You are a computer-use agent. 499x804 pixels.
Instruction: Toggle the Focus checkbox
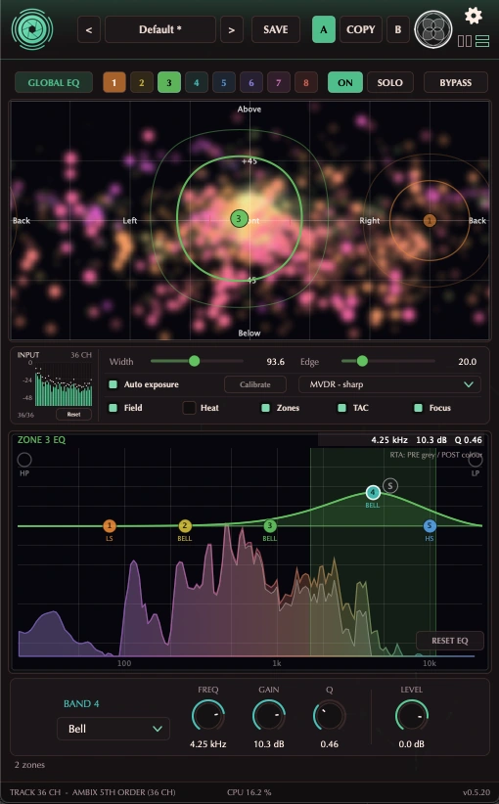(418, 408)
